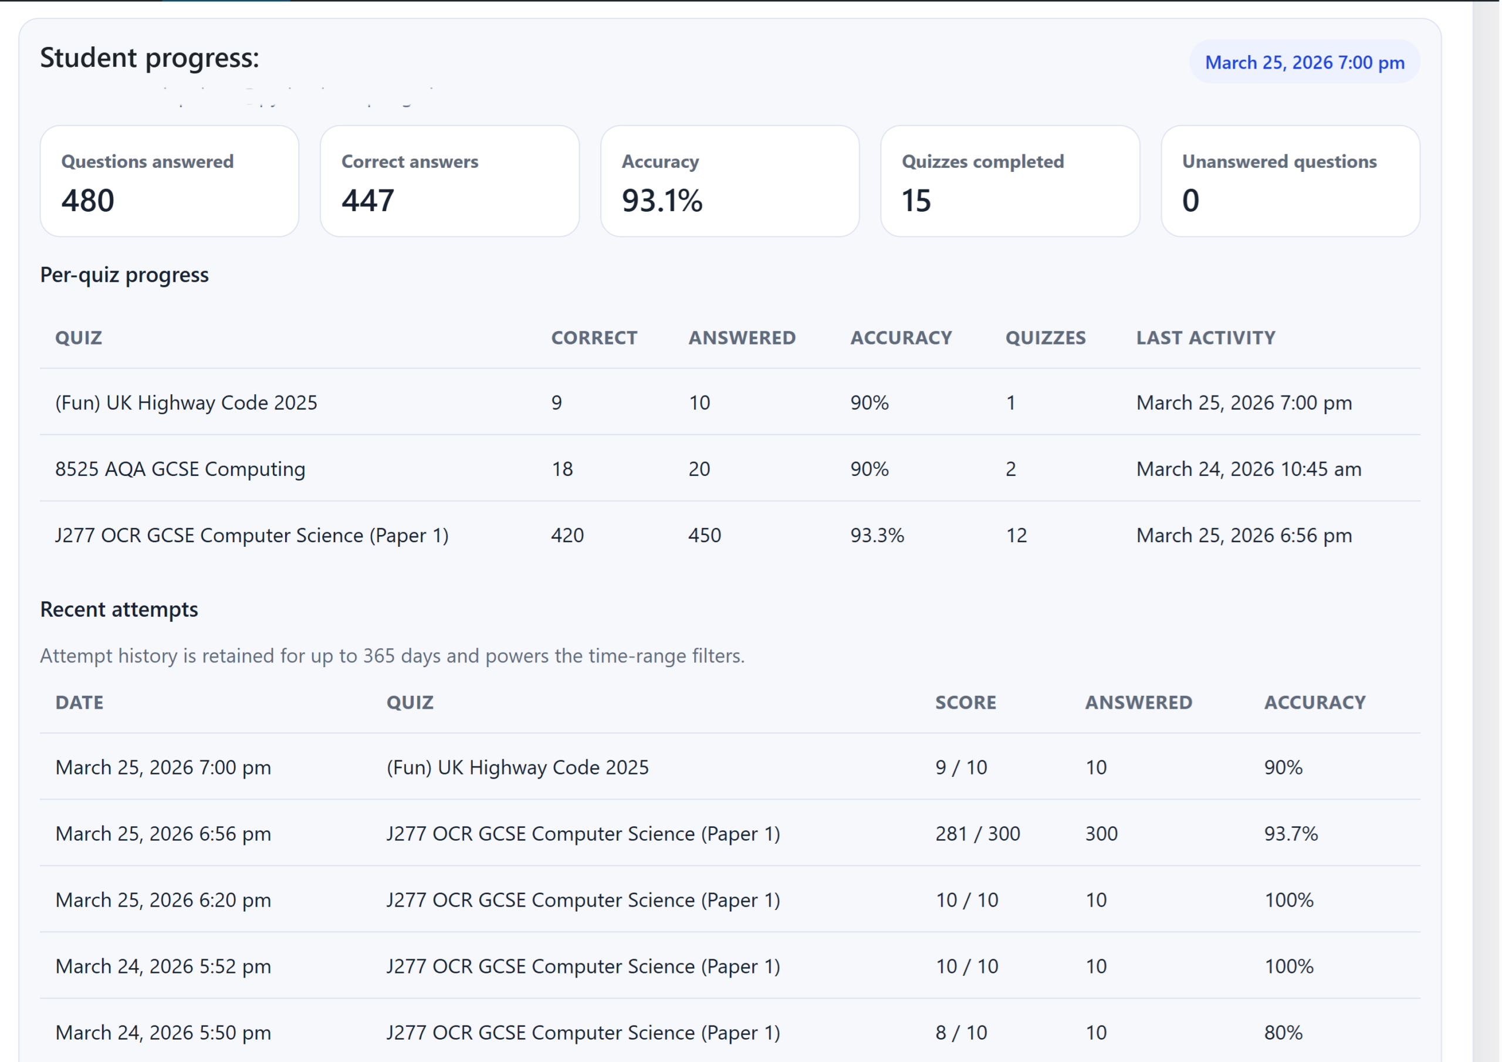Click the DATE column header
Image resolution: width=1502 pixels, height=1062 pixels.
coord(79,702)
